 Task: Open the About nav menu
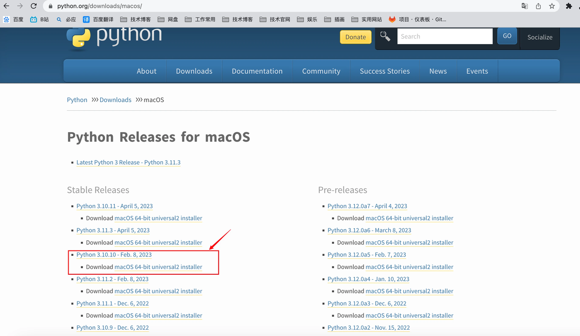146,71
